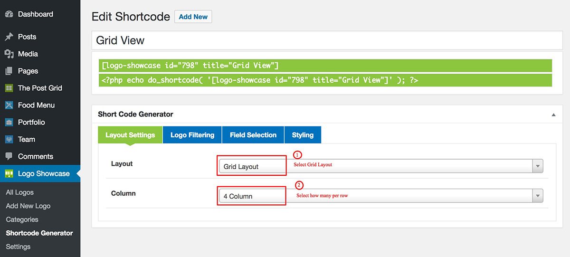
Task: Click the Posts pushpin icon
Action: pos(9,37)
